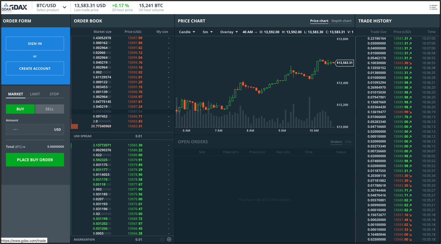Click the +0.17 % 24 hour price change
Screen dimensions: 441x244
tap(120, 6)
